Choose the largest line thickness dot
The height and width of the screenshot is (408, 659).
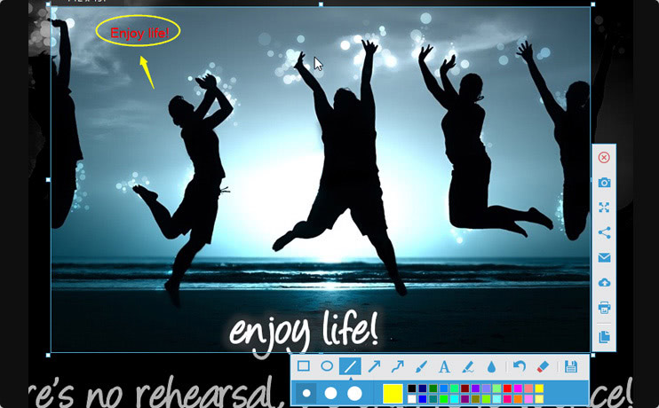354,393
